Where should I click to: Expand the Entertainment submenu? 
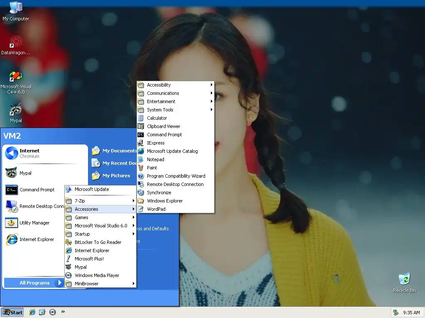point(176,101)
